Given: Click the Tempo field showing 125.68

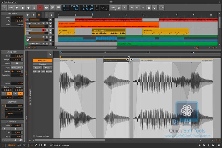Looking at the screenshot, I should 17,84.
